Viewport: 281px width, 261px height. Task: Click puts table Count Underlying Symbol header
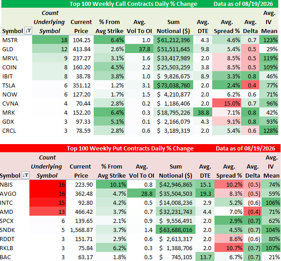click(x=47, y=166)
